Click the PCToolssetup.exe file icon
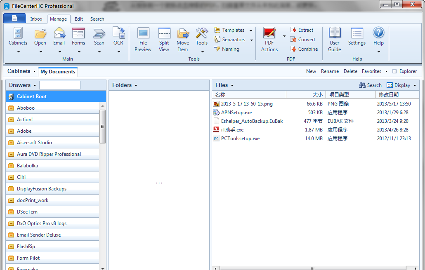Screen dimensions: 425x270 [216, 139]
